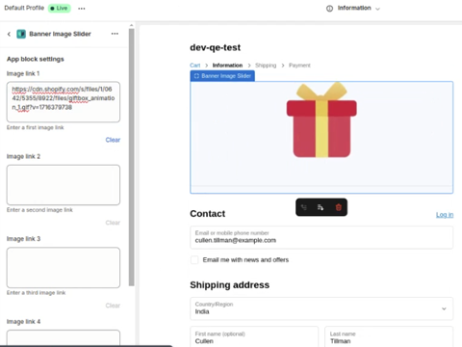Click the Default Profile label
This screenshot has height=347, width=462.
tap(24, 8)
